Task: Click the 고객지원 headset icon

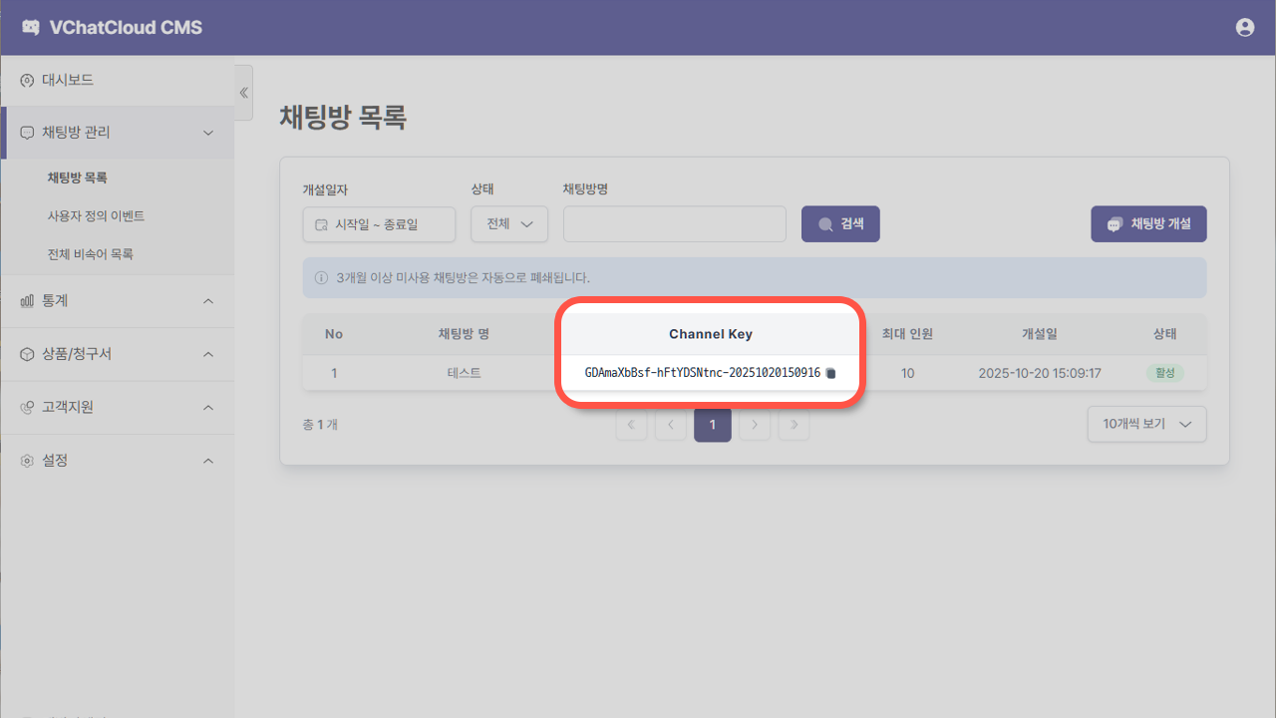Action: (25, 407)
